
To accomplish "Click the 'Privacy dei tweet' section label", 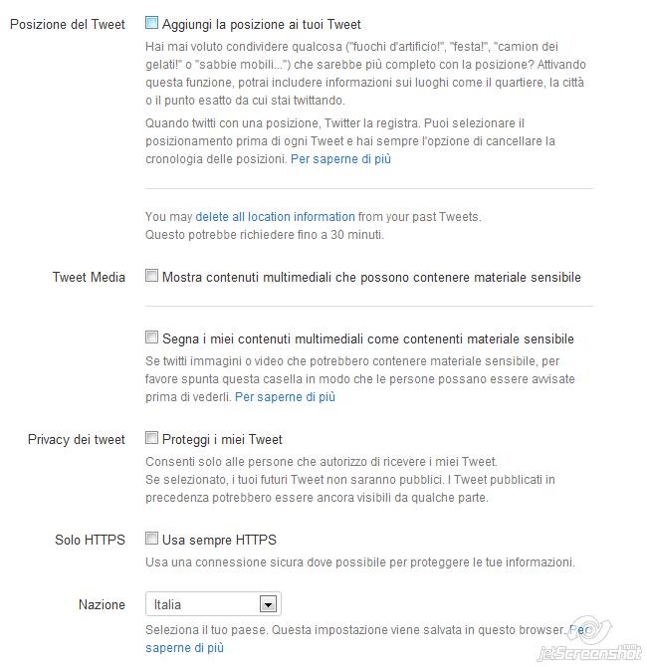I will [76, 439].
